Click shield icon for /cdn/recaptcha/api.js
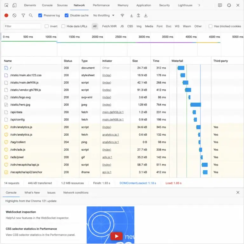 click(6, 165)
